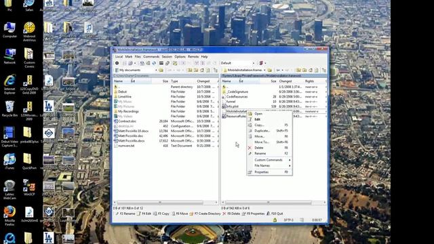The image size is (434, 244).
Task: Click the padlock icon in the status bar
Action: click(275, 220)
